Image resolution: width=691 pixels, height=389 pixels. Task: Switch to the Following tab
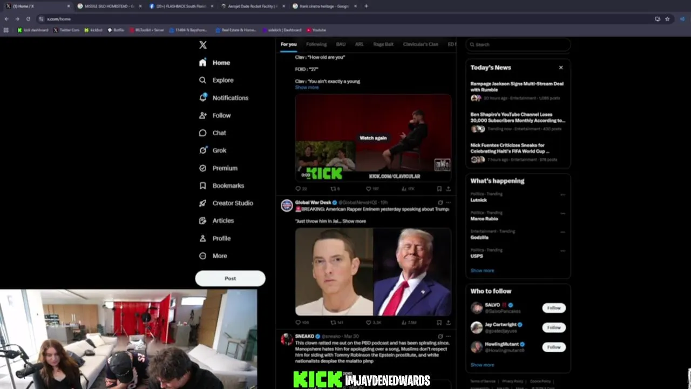point(316,44)
